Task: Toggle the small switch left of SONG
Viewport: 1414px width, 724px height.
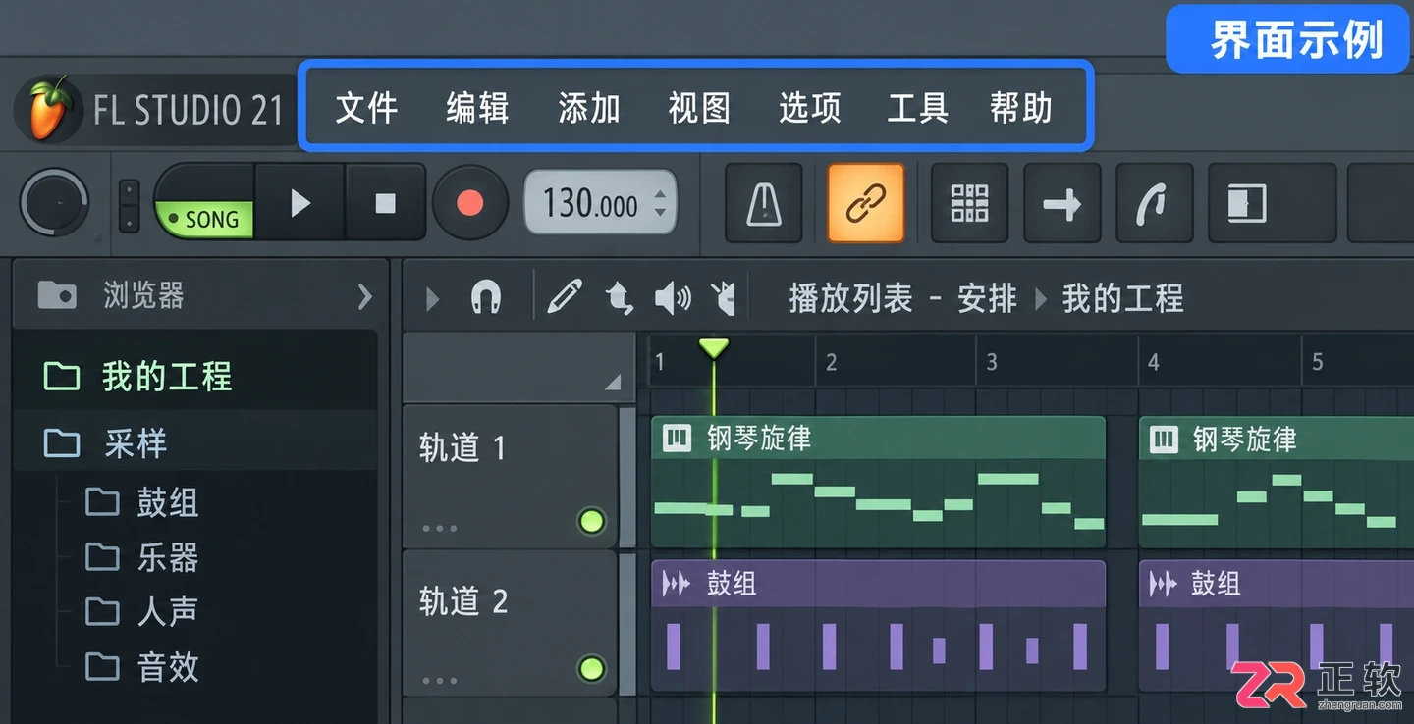Action: click(x=130, y=206)
